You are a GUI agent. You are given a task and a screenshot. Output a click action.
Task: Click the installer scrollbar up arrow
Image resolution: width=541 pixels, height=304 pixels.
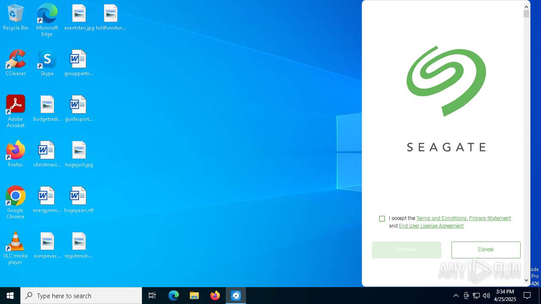point(526,6)
